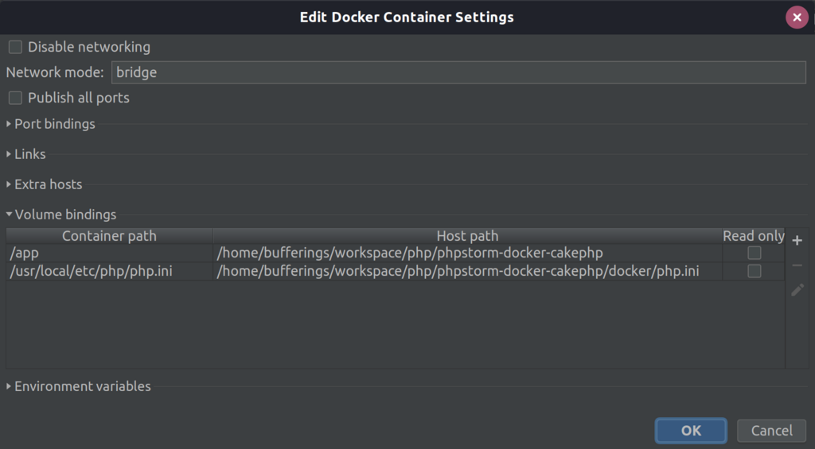
Task: Click the add volume binding plus icon
Action: click(x=797, y=240)
